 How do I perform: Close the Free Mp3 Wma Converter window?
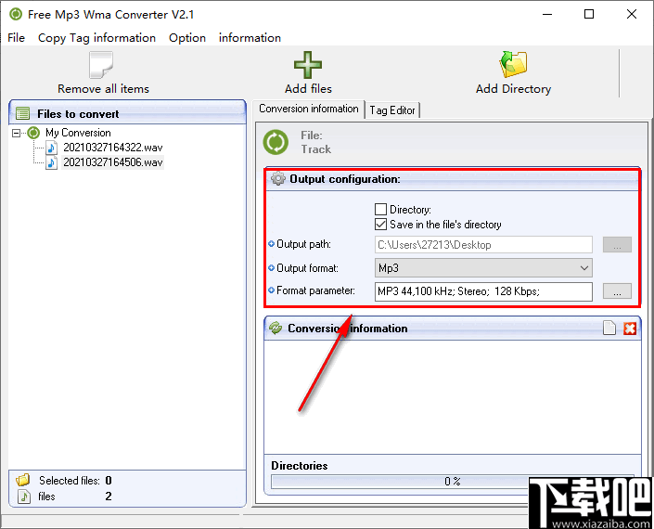632,14
